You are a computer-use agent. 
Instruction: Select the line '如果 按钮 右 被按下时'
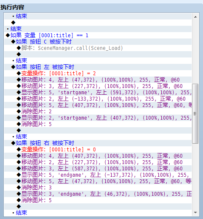click(x=98, y=143)
